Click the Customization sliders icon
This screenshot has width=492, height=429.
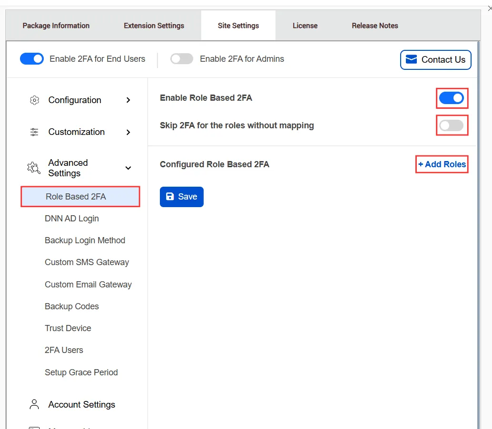(34, 132)
